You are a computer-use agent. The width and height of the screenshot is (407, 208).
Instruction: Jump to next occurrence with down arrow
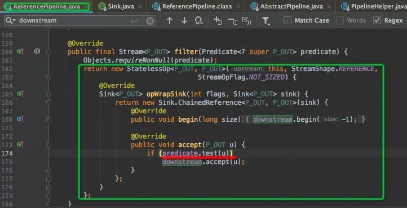(x=184, y=20)
